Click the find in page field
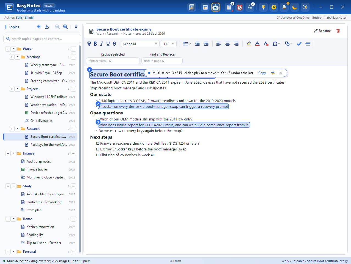This screenshot has height=264, width=351. pos(162,61)
